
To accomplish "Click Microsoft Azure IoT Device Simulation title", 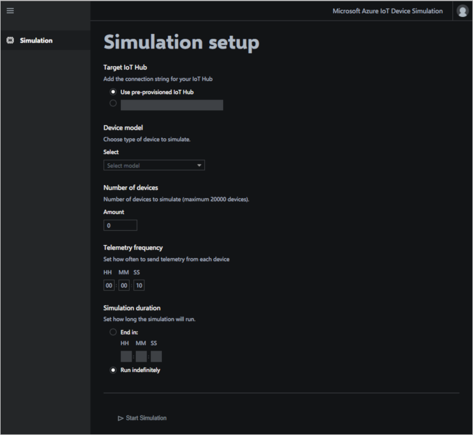I will 387,11.
